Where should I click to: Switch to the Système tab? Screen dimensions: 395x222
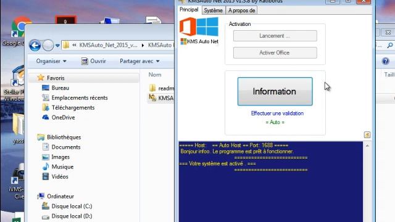click(213, 10)
